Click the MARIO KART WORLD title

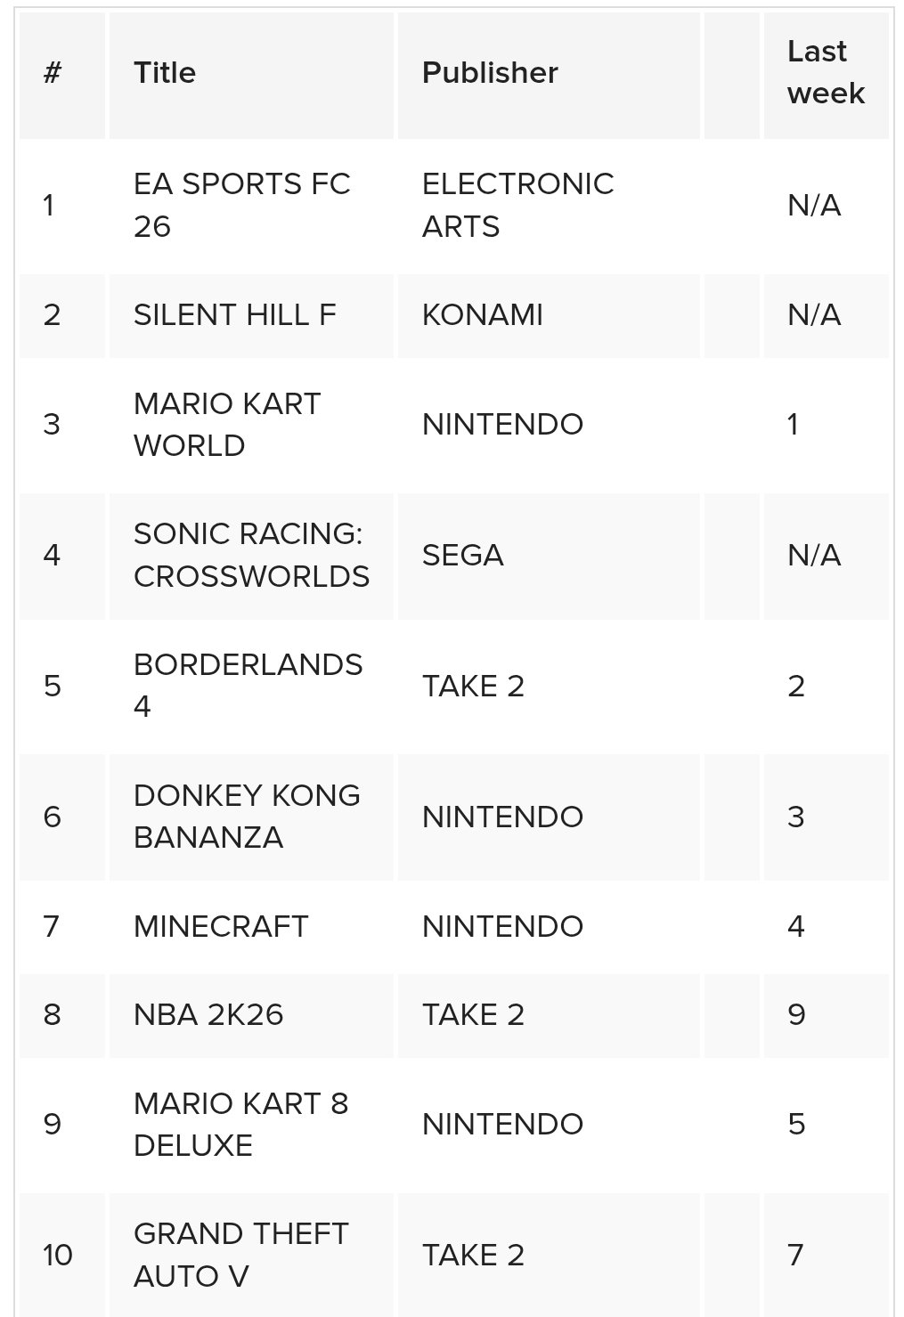[227, 425]
